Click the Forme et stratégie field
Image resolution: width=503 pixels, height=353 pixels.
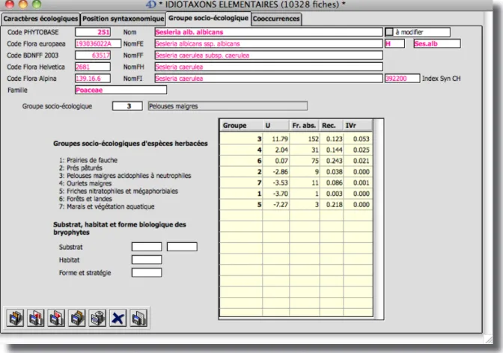coord(147,272)
